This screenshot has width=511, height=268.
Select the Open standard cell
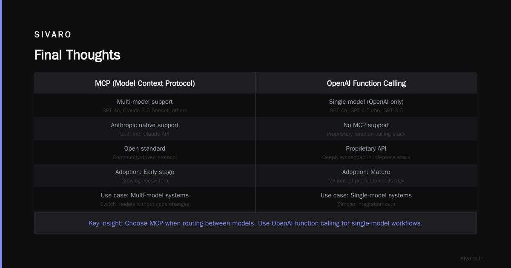pos(145,152)
